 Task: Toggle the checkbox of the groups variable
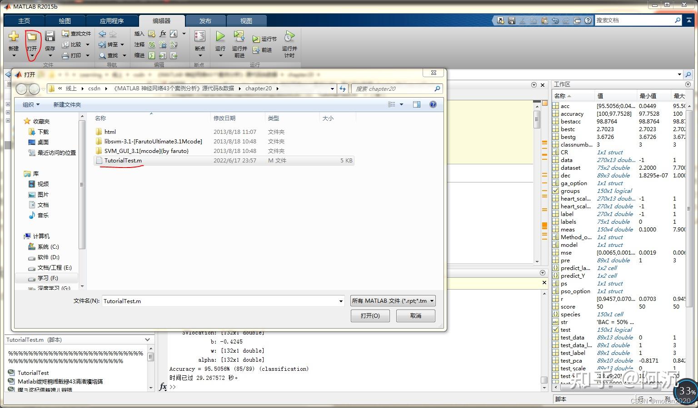[555, 191]
